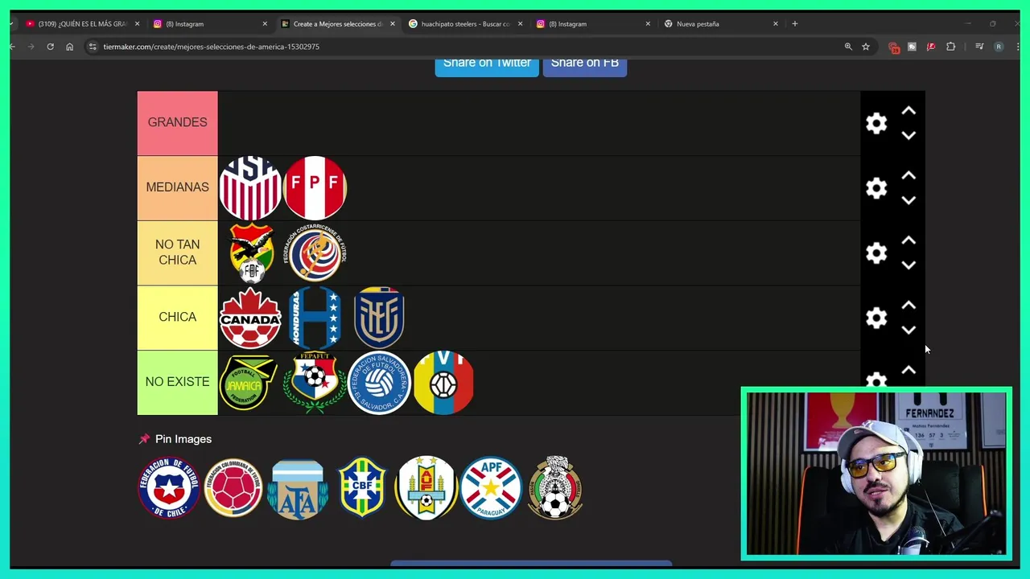Select the Fepafut Panama crest
This screenshot has height=579, width=1030.
[x=315, y=382]
